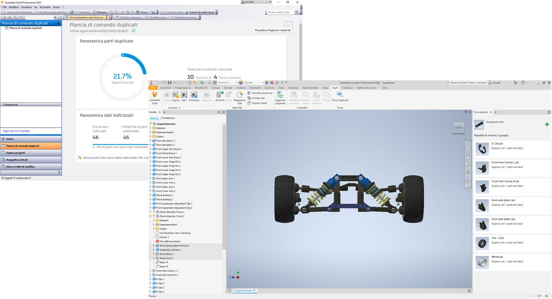Image resolution: width=552 pixels, height=299 pixels.
Task: Expand the Suspension_Spring:1 node
Action: (154, 250)
